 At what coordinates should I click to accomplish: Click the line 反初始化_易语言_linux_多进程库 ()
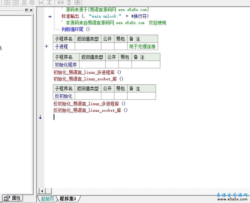pyautogui.click(x=89, y=104)
